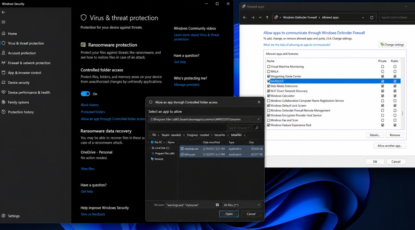Expand This PC in navigation tree
415x230 pixels.
point(149,143)
